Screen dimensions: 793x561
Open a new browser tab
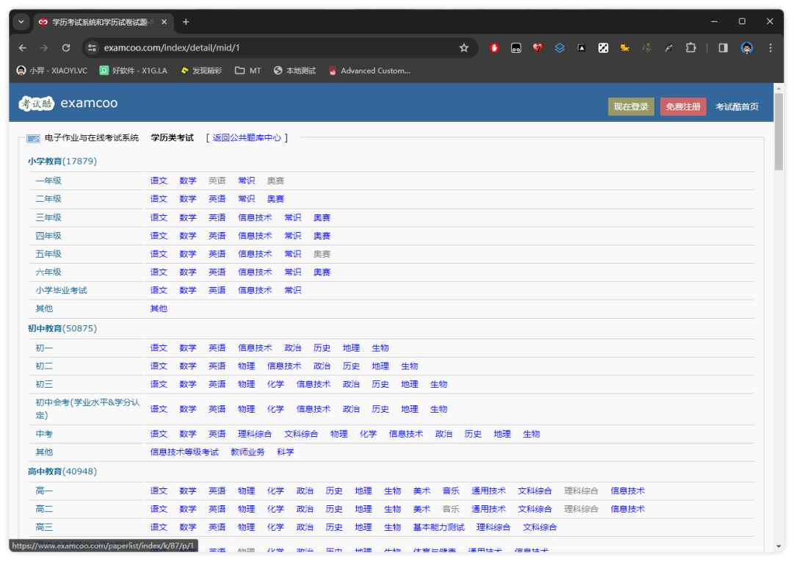(x=186, y=22)
